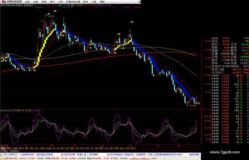Switch to BRAR indicator
The image size is (249, 160).
click(x=49, y=149)
